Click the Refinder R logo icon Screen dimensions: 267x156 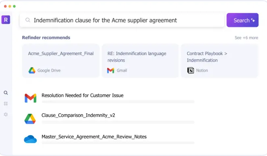pyautogui.click(x=6, y=20)
